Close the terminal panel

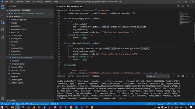pyautogui.click(x=192, y=76)
